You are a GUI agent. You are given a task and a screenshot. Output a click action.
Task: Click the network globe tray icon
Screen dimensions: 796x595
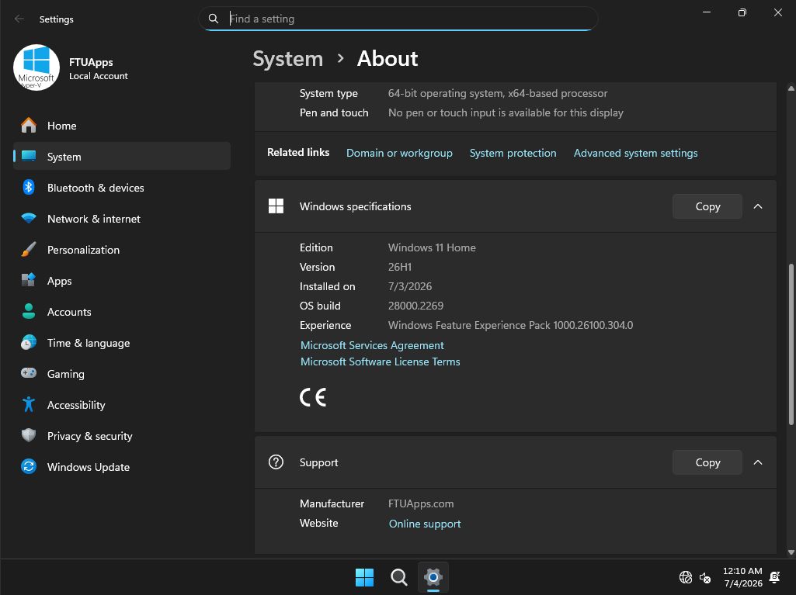(685, 577)
